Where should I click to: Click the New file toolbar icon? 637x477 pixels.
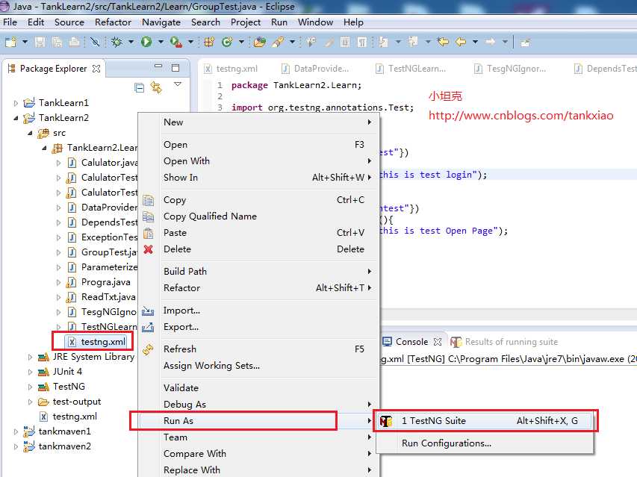tap(11, 42)
